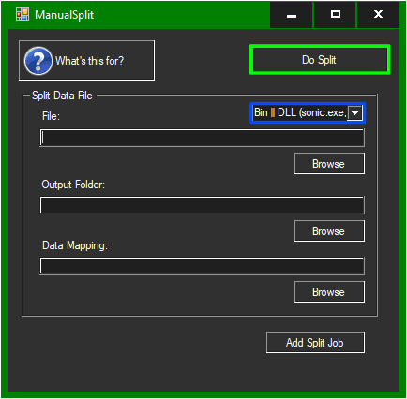Click the blue question mark help icon
This screenshot has width=407, height=399.
click(x=38, y=61)
